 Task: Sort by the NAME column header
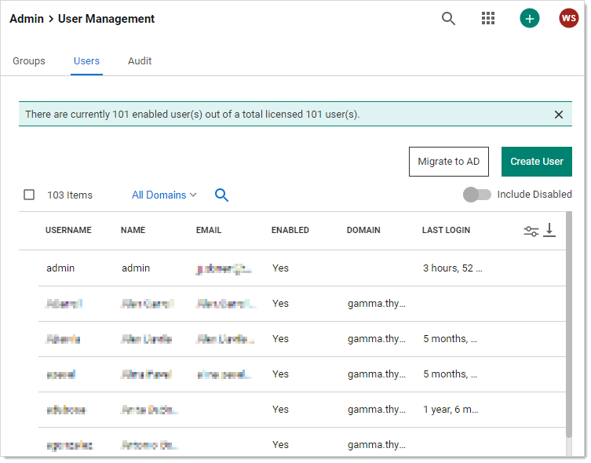point(133,230)
